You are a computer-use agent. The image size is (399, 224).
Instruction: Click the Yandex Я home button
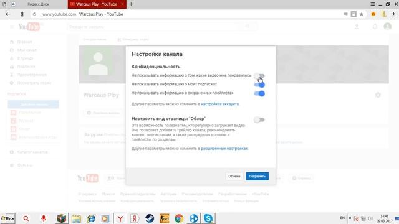(x=22, y=14)
